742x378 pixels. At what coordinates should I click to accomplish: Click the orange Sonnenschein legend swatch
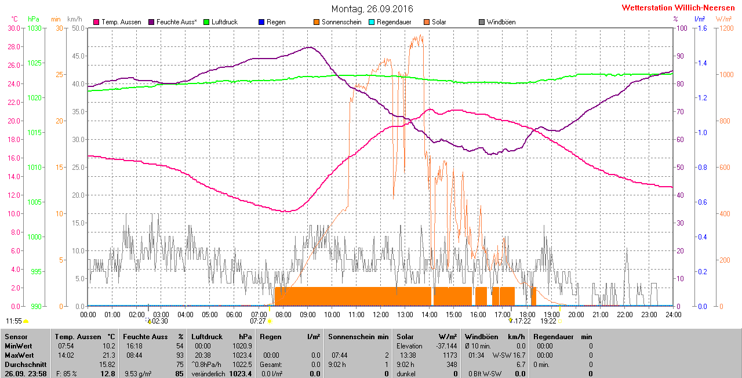click(317, 22)
